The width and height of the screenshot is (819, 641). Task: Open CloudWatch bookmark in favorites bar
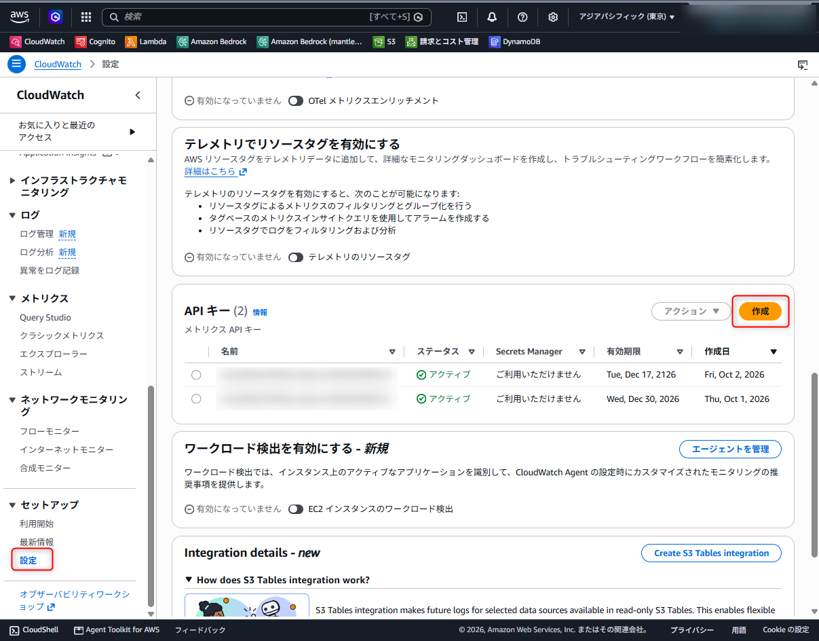pyautogui.click(x=37, y=41)
